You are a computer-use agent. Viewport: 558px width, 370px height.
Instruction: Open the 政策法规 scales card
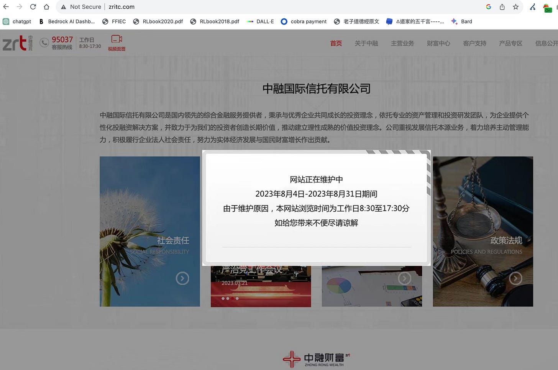(x=483, y=231)
